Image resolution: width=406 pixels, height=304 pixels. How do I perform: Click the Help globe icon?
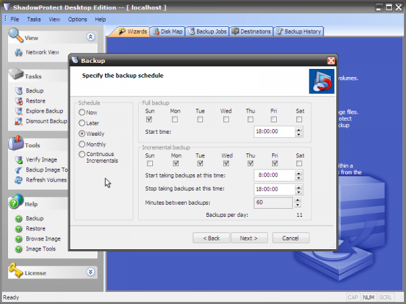click(16, 201)
